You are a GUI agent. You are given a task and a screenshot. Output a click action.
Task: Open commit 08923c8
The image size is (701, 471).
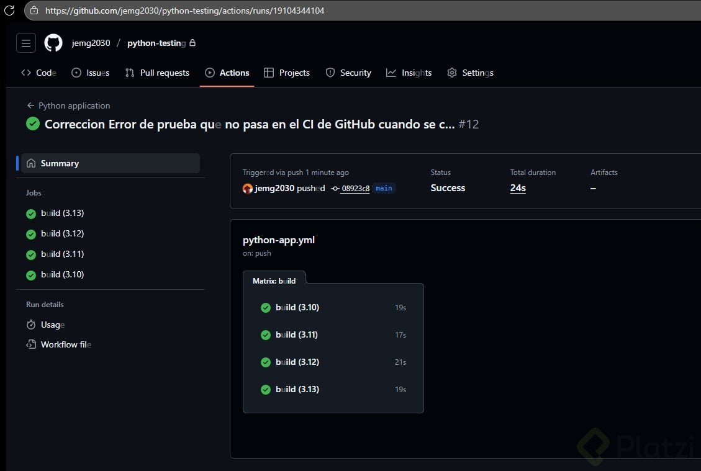tap(355, 189)
